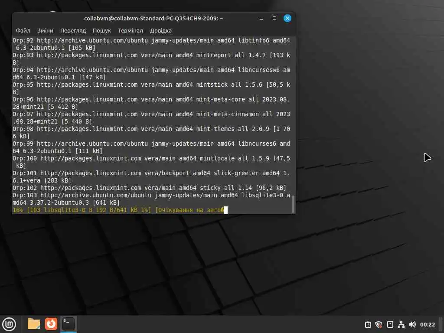Open the notes tray icon
Image resolution: width=444 pixels, height=333 pixels.
coord(390,324)
